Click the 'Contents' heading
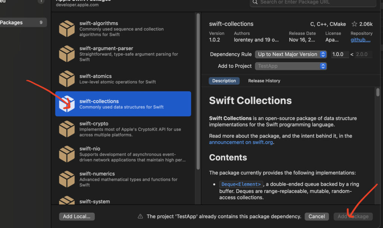Screen dimensions: 383x228 228,157
